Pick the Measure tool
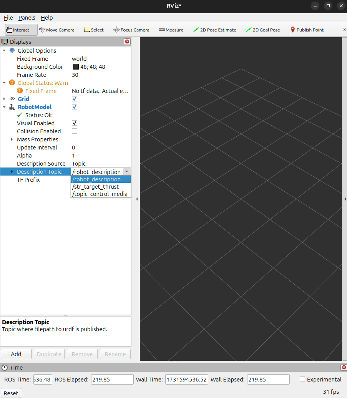This screenshot has width=347, height=398. pos(171,30)
